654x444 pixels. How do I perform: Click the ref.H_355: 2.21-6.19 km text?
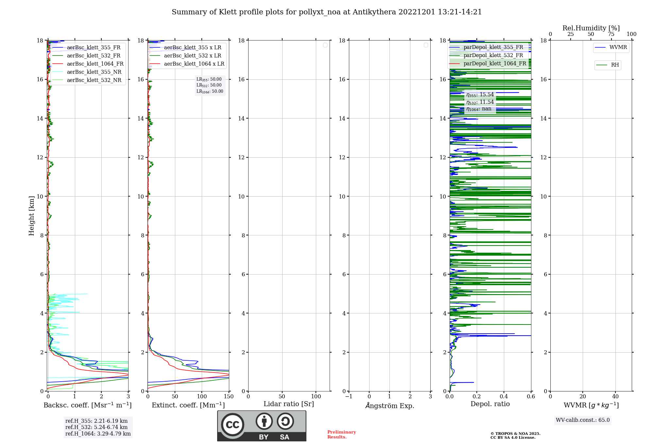[x=96, y=421]
